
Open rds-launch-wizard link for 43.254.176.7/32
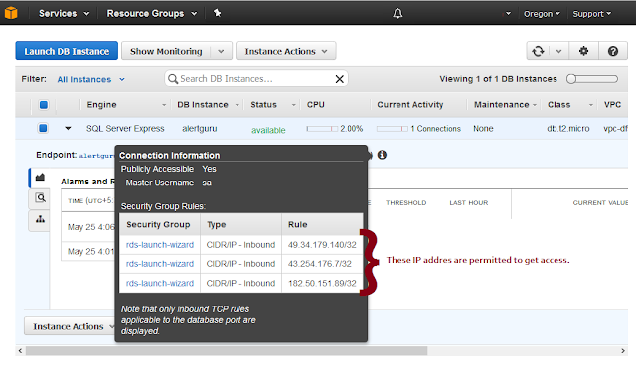pyautogui.click(x=160, y=264)
